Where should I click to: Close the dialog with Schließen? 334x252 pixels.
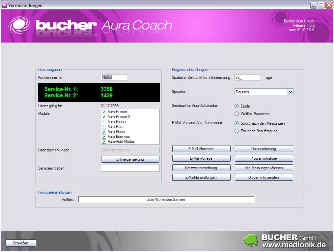point(21,243)
